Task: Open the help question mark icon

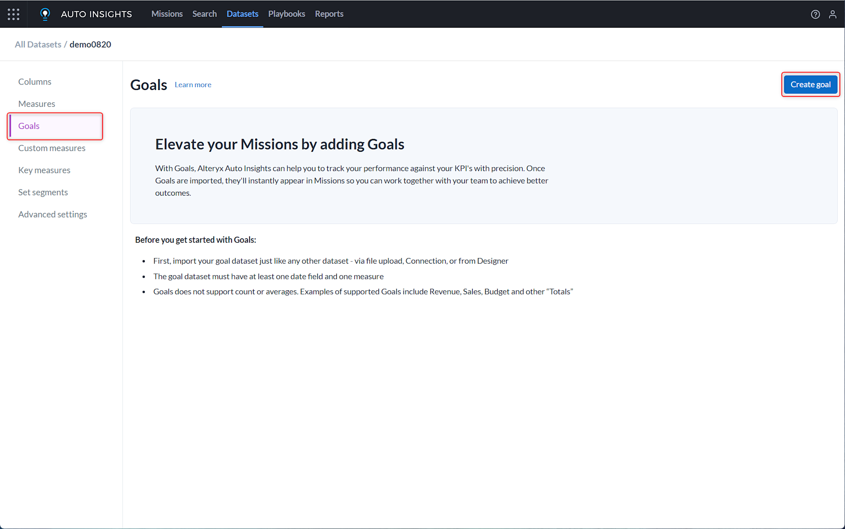Action: click(815, 14)
